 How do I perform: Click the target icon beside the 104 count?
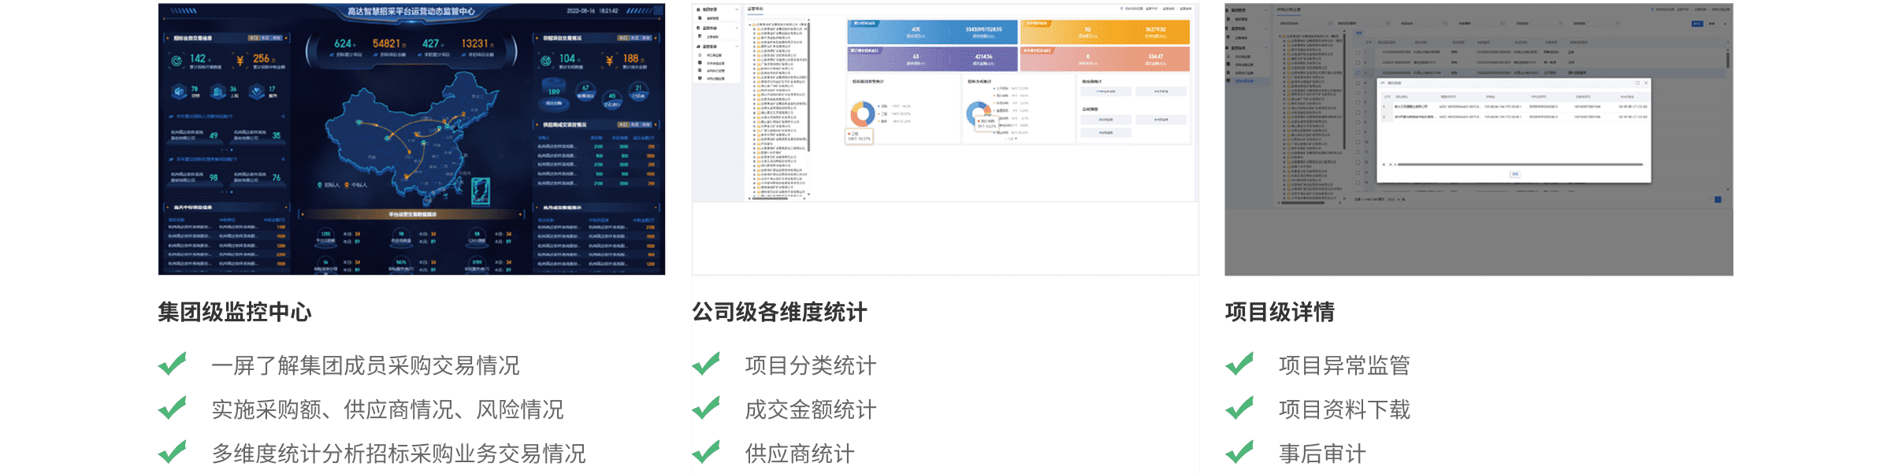(545, 60)
